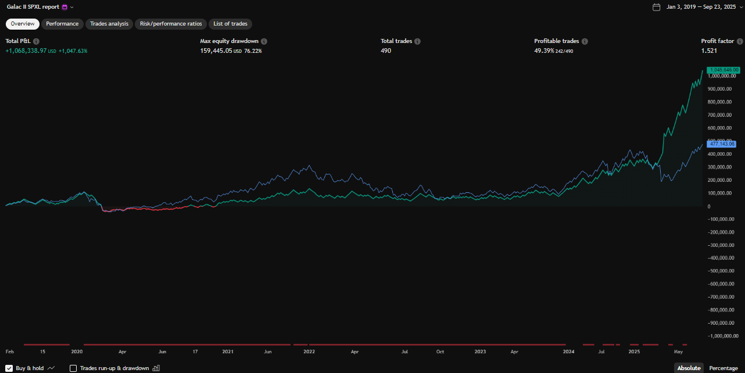The height and width of the screenshot is (373, 745).
Task: Click purple icon beside Galac II SPXL report
Action: (x=65, y=8)
